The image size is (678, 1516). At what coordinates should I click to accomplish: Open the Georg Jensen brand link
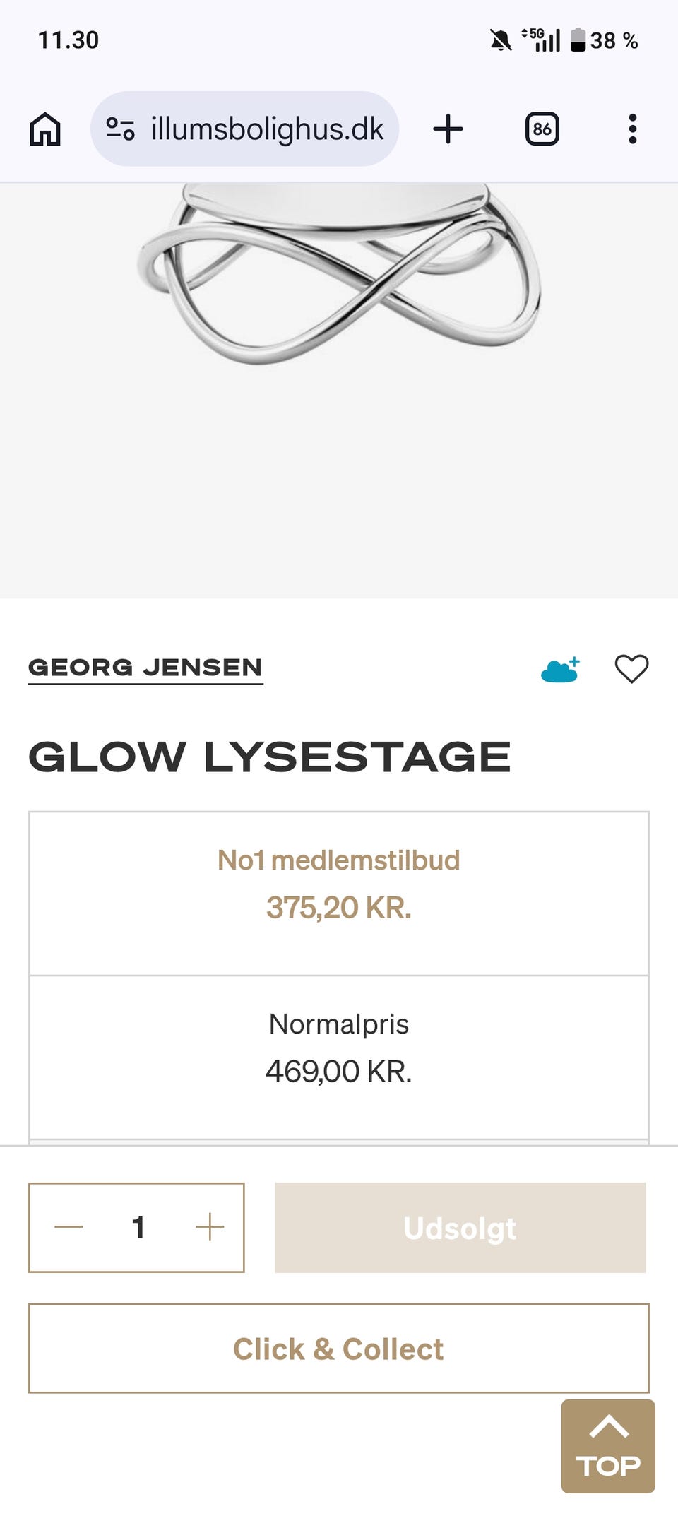[x=145, y=668]
